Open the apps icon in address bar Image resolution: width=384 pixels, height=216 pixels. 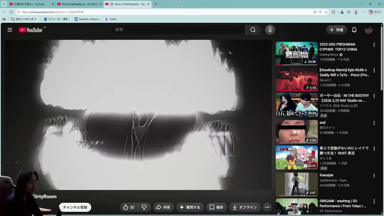(315, 12)
